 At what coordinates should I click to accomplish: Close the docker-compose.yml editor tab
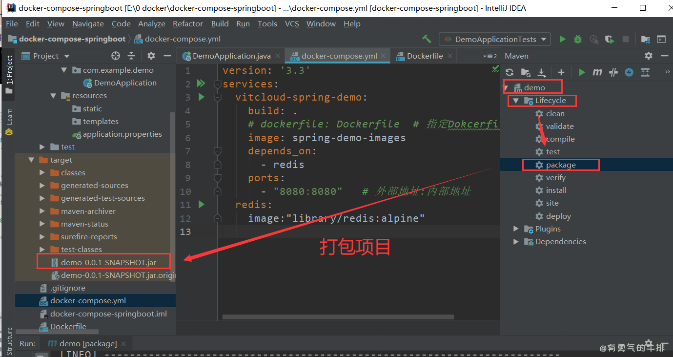(384, 56)
